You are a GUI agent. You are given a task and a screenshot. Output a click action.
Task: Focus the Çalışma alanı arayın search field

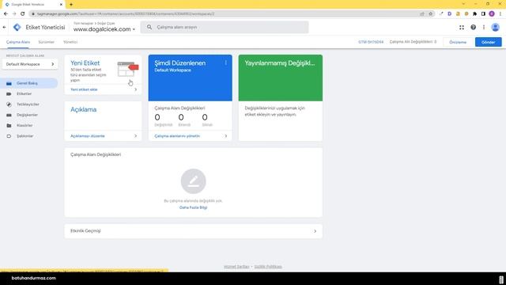pos(225,28)
